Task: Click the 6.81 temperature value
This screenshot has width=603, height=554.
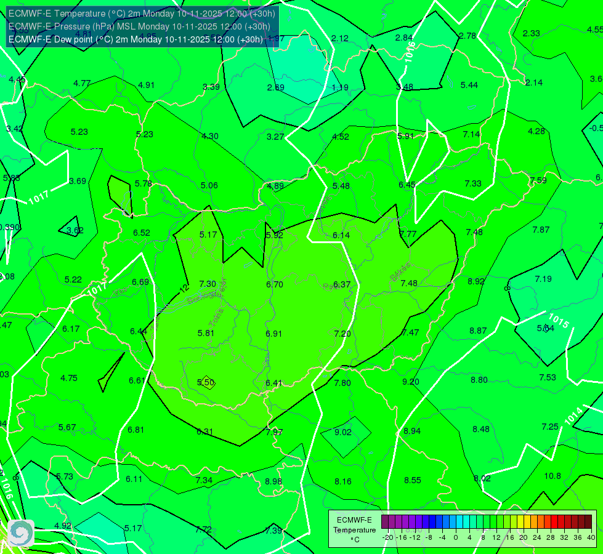Action: click(136, 430)
